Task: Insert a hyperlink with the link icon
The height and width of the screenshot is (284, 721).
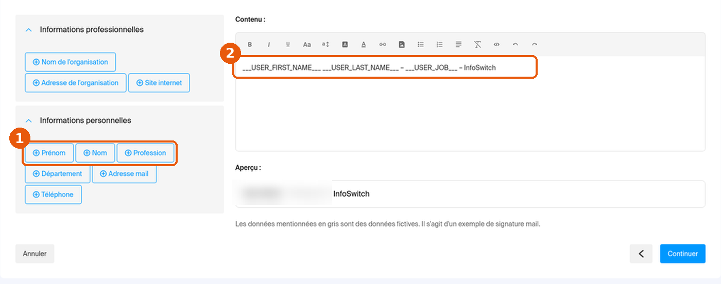Action: (383, 45)
